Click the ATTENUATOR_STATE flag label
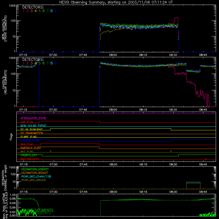The height and width of the screenshot is (219, 219). (33, 118)
